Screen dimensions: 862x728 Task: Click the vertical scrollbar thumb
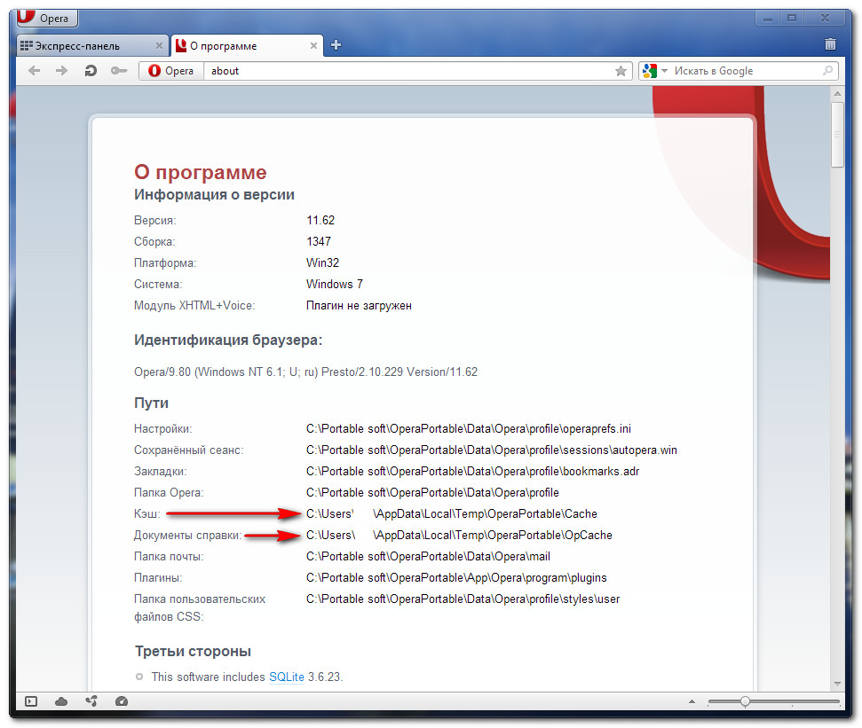837,135
